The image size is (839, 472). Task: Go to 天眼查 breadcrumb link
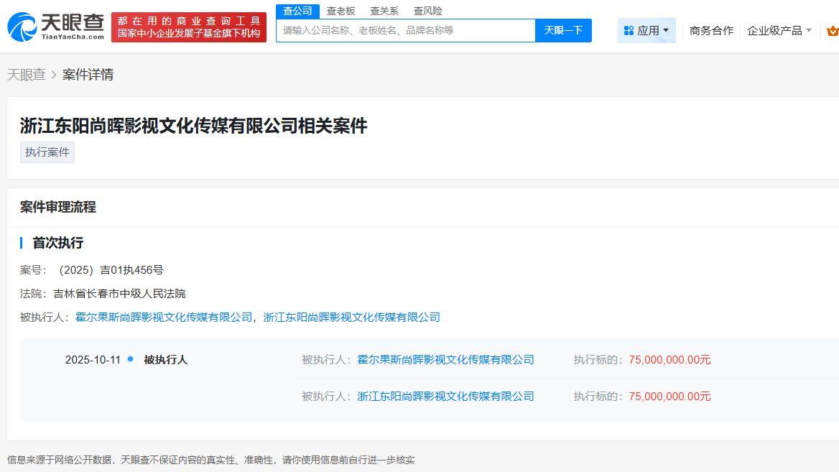coord(26,75)
